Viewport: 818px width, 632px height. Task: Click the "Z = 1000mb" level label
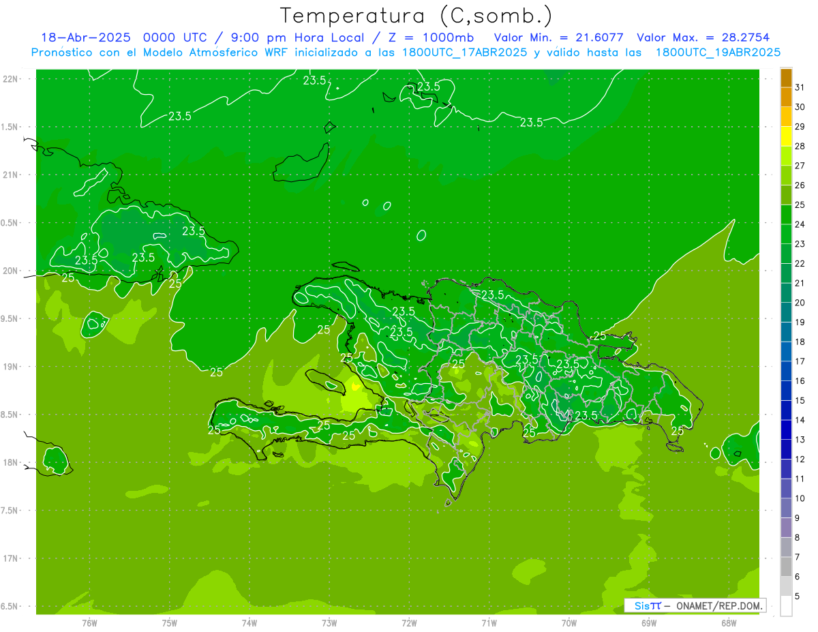point(431,37)
